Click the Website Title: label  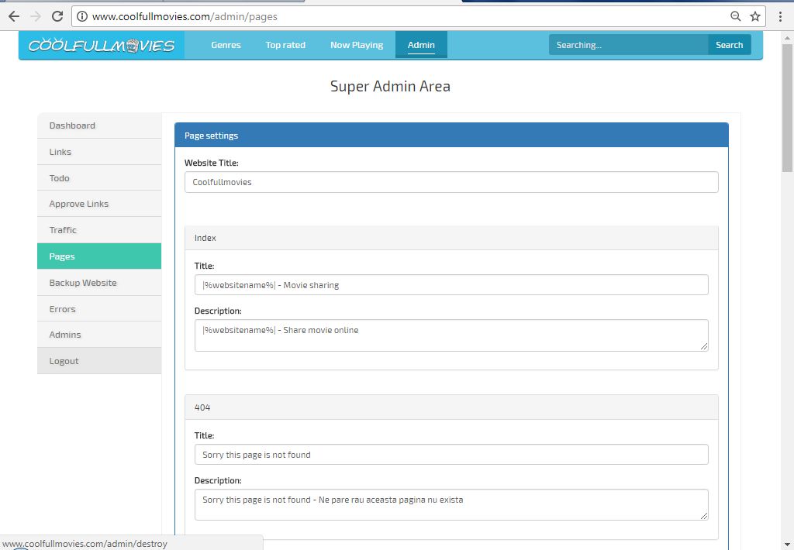(211, 163)
